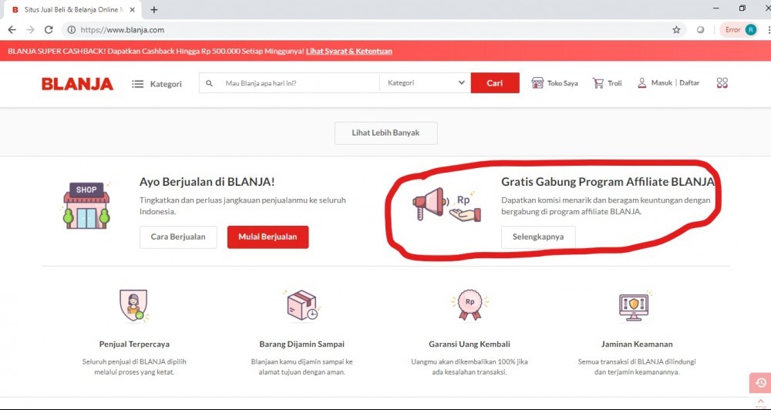The image size is (771, 410).
Task: Expand the Kategori dropdown in the search bar
Action: click(425, 83)
